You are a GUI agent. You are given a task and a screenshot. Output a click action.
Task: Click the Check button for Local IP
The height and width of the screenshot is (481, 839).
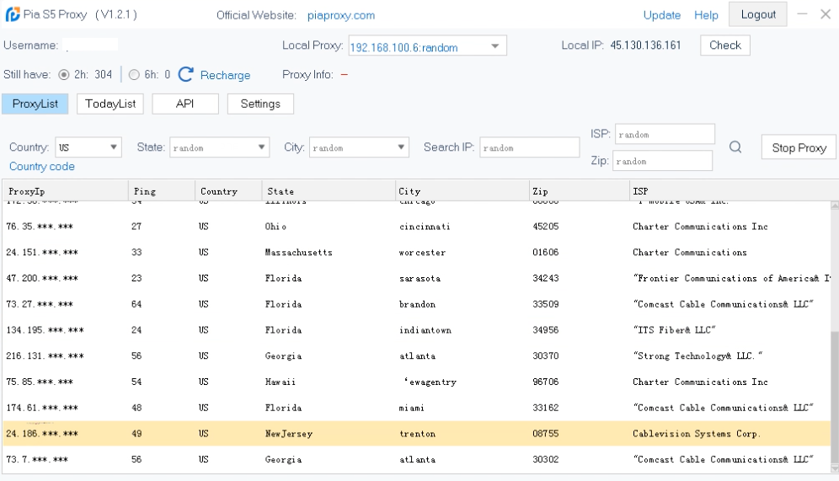click(725, 45)
